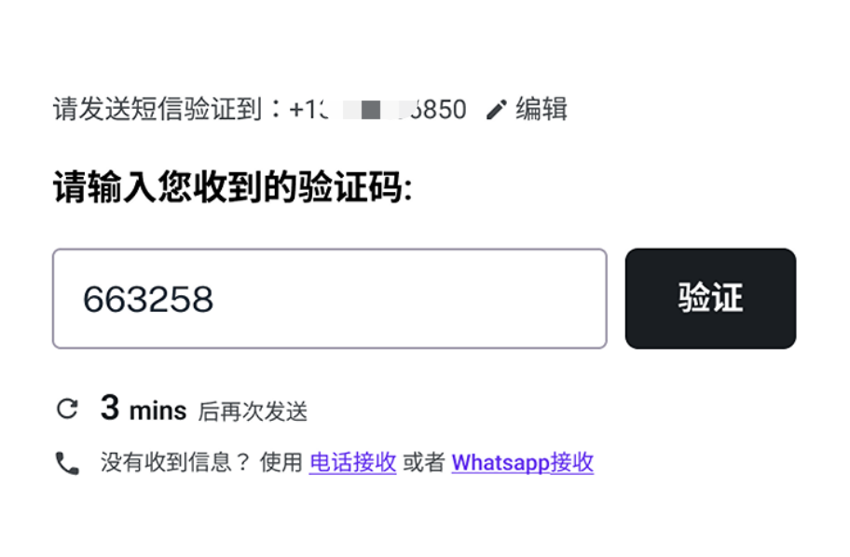Click the phone handset icon
Screen dimensions: 850x557
pyautogui.click(x=67, y=463)
